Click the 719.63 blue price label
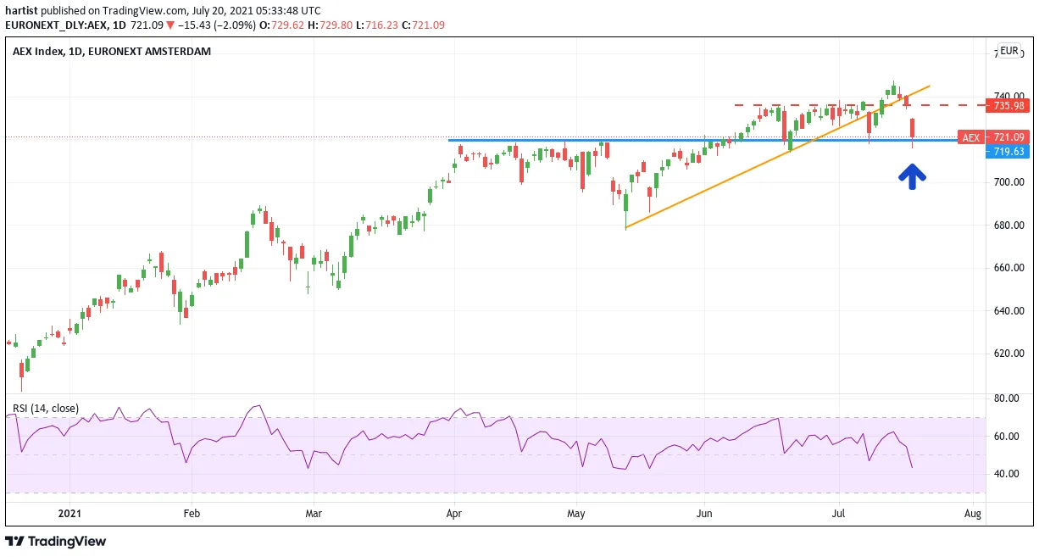 tap(1008, 152)
